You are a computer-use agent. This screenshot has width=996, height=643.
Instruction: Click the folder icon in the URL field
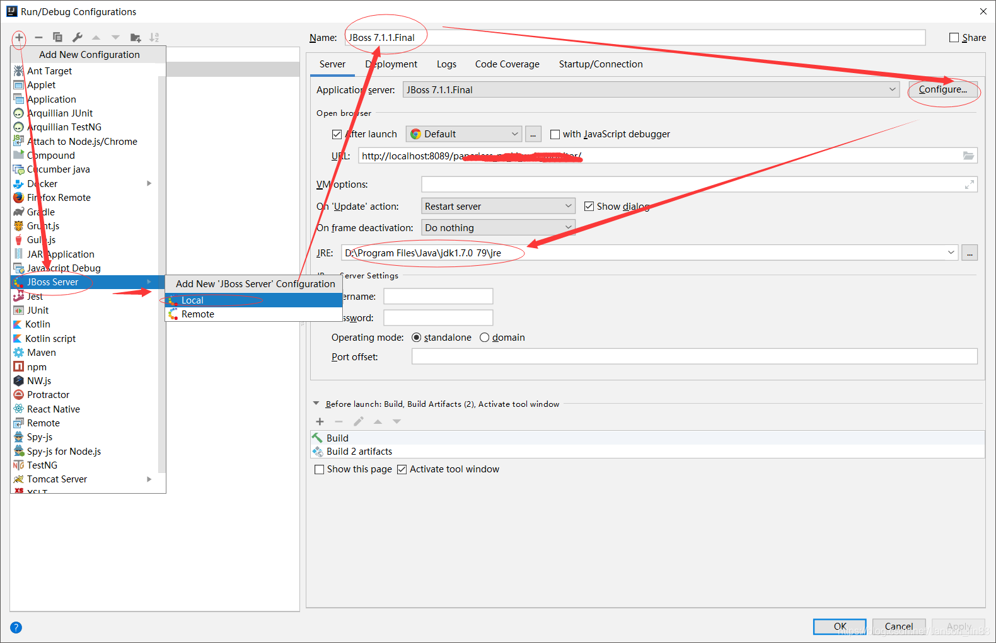(968, 156)
